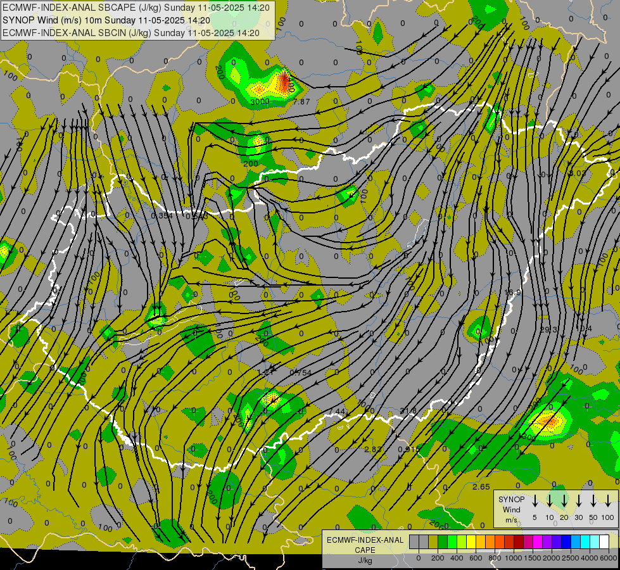
Task: Click the 800 tick on CAPE scale
Action: point(495,558)
